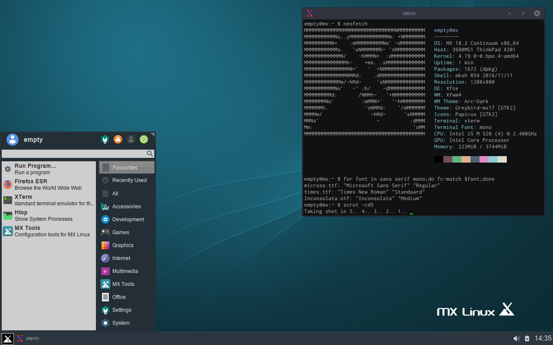Viewport: 553px width, 345px height.
Task: Browse the Graphics category
Action: tap(127, 245)
